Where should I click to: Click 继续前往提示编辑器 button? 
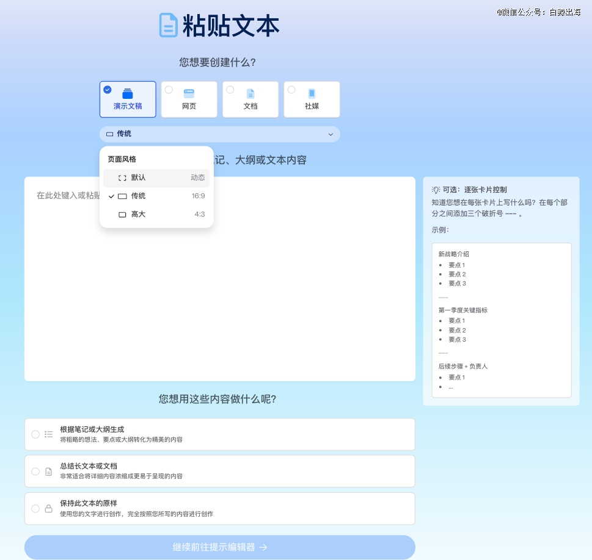[219, 547]
